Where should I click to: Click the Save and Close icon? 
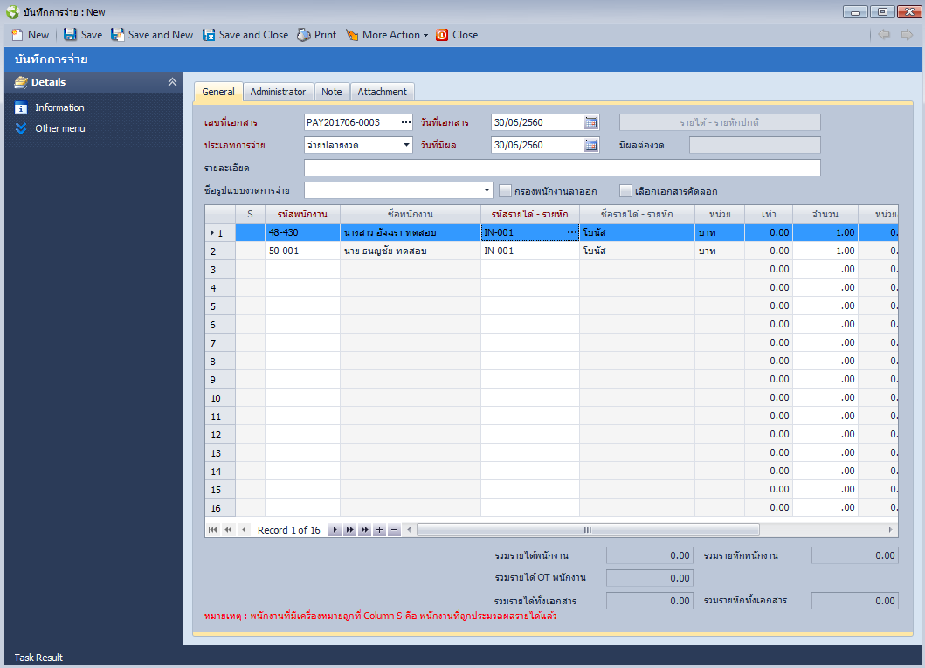[x=208, y=36]
